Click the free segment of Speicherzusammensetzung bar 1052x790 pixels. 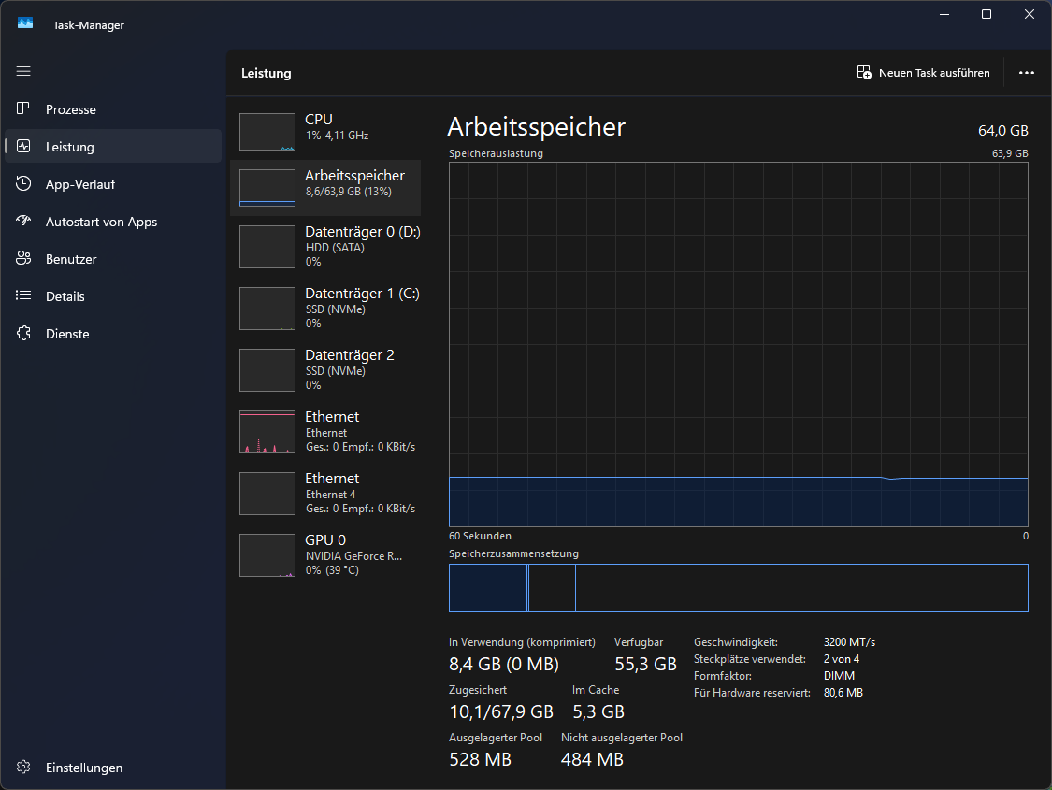point(801,588)
